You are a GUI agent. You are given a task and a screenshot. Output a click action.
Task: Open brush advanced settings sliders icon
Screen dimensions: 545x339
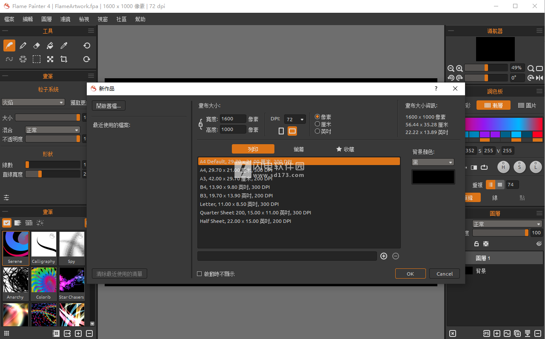tap(6, 197)
